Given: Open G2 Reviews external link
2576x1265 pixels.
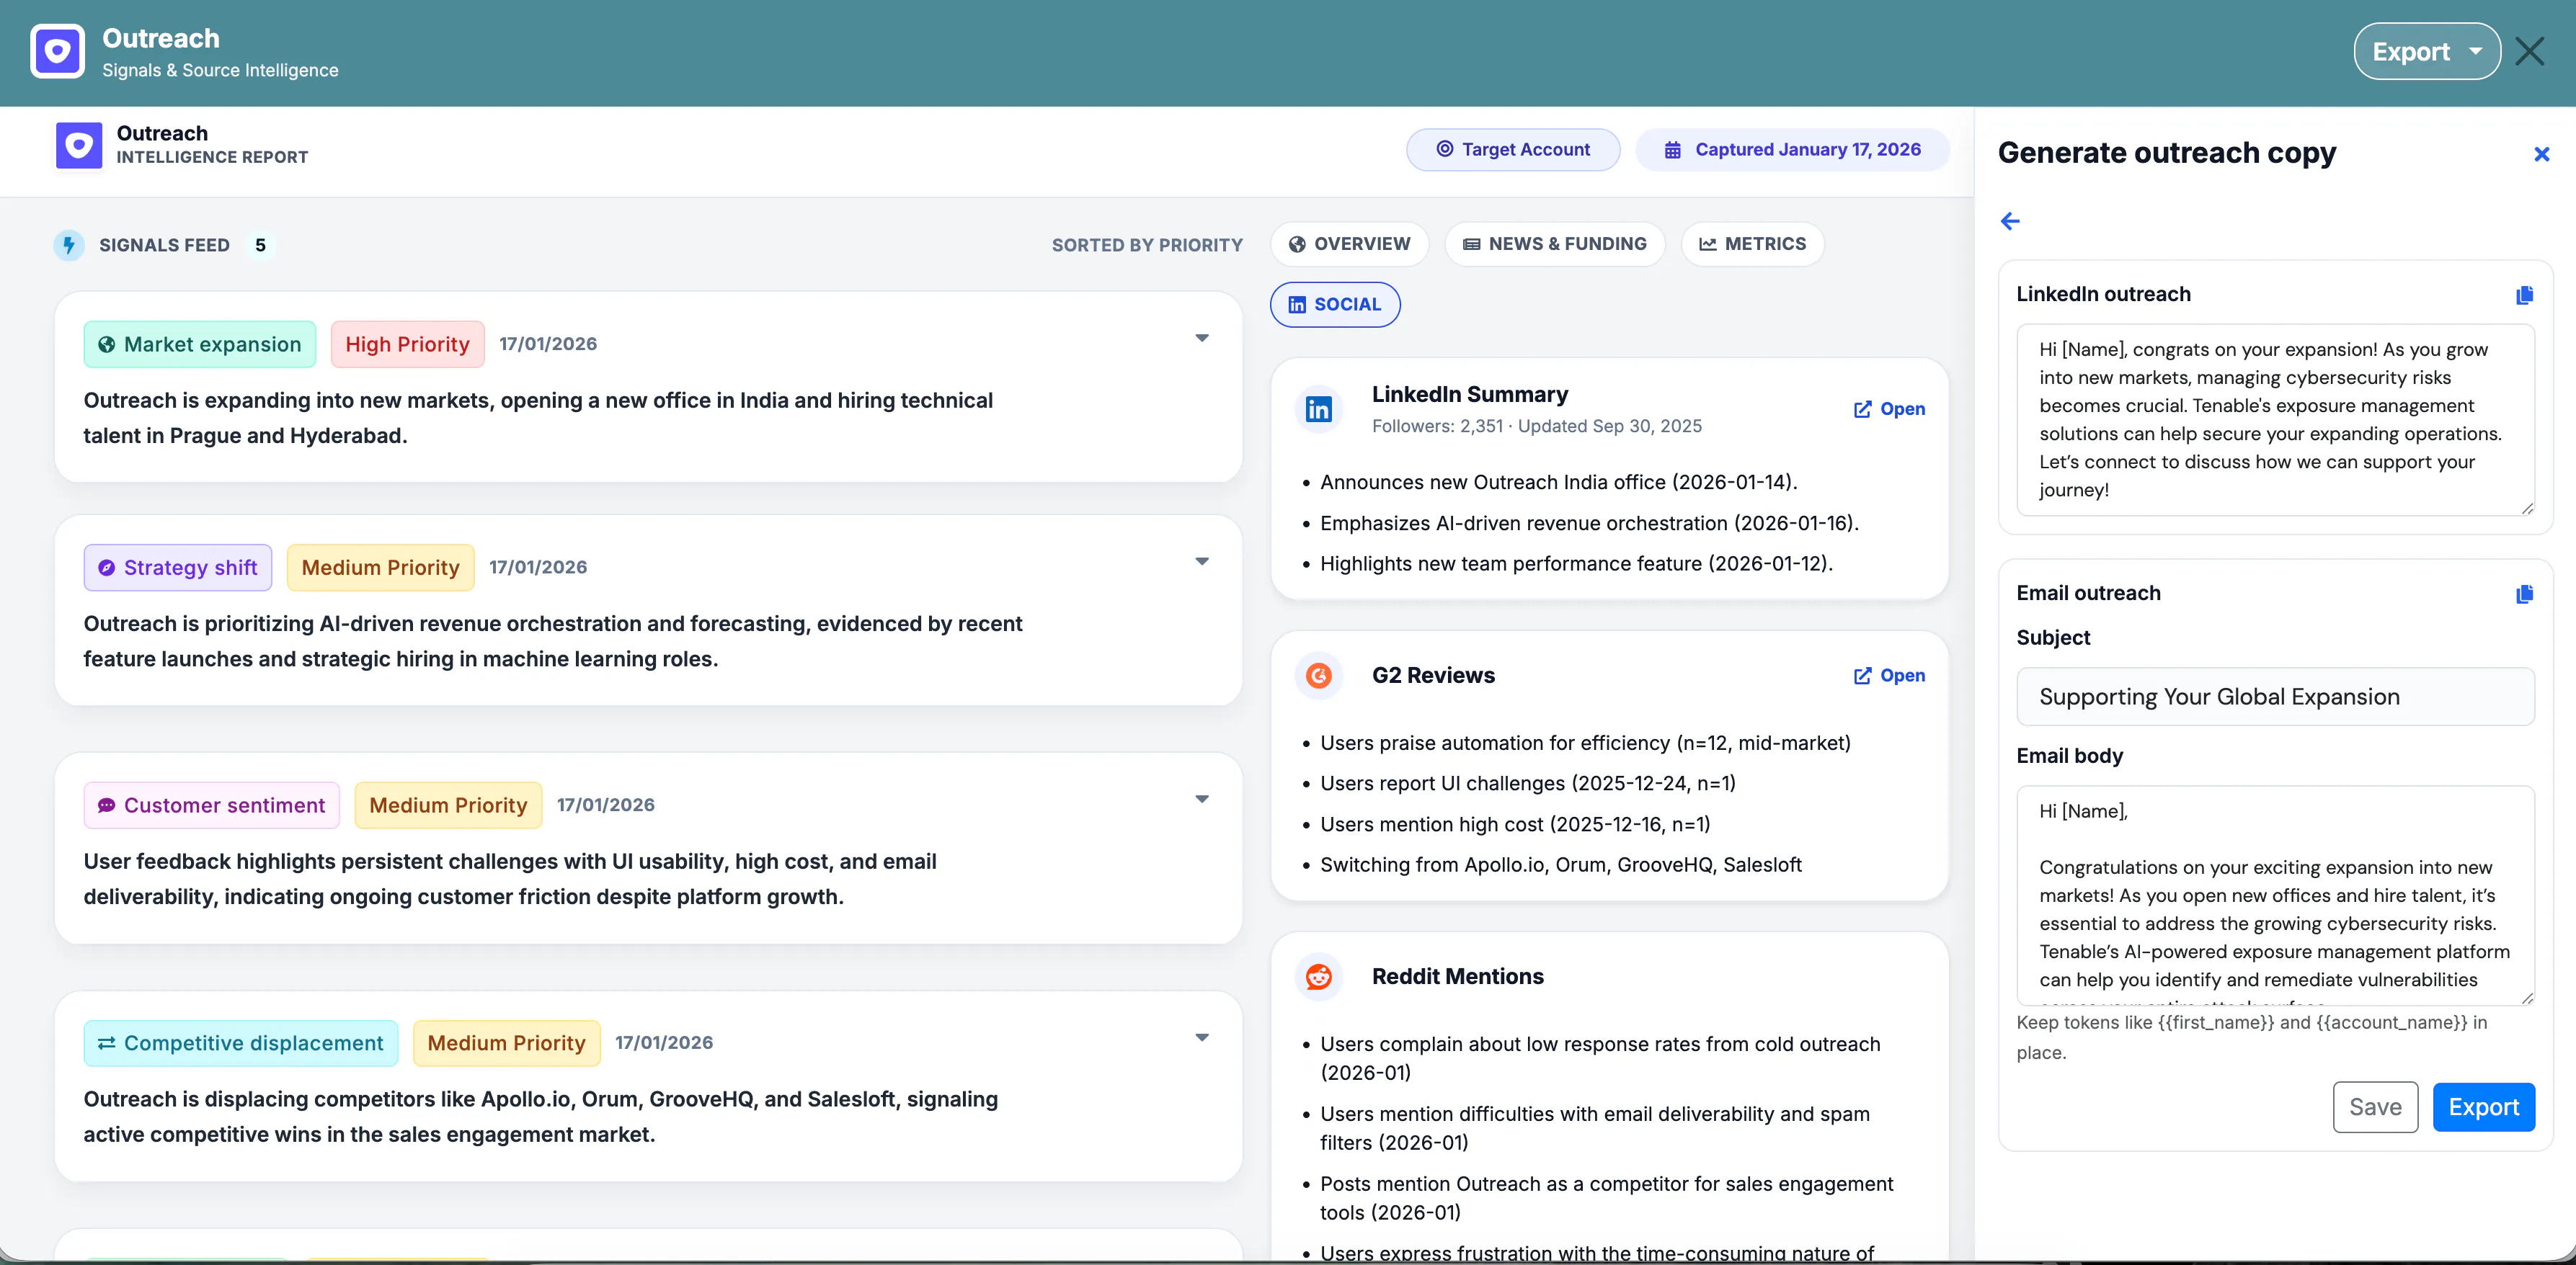Looking at the screenshot, I should tap(1889, 676).
